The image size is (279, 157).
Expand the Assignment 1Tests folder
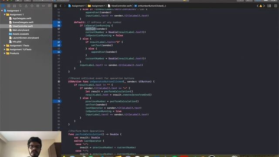5,45
